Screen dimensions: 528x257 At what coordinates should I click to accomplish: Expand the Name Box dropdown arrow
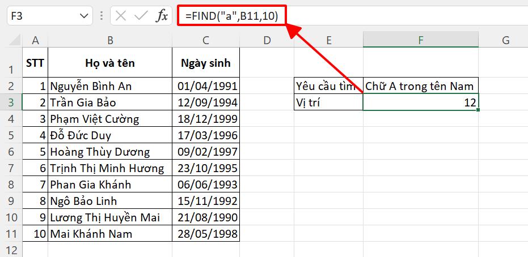[x=83, y=16]
